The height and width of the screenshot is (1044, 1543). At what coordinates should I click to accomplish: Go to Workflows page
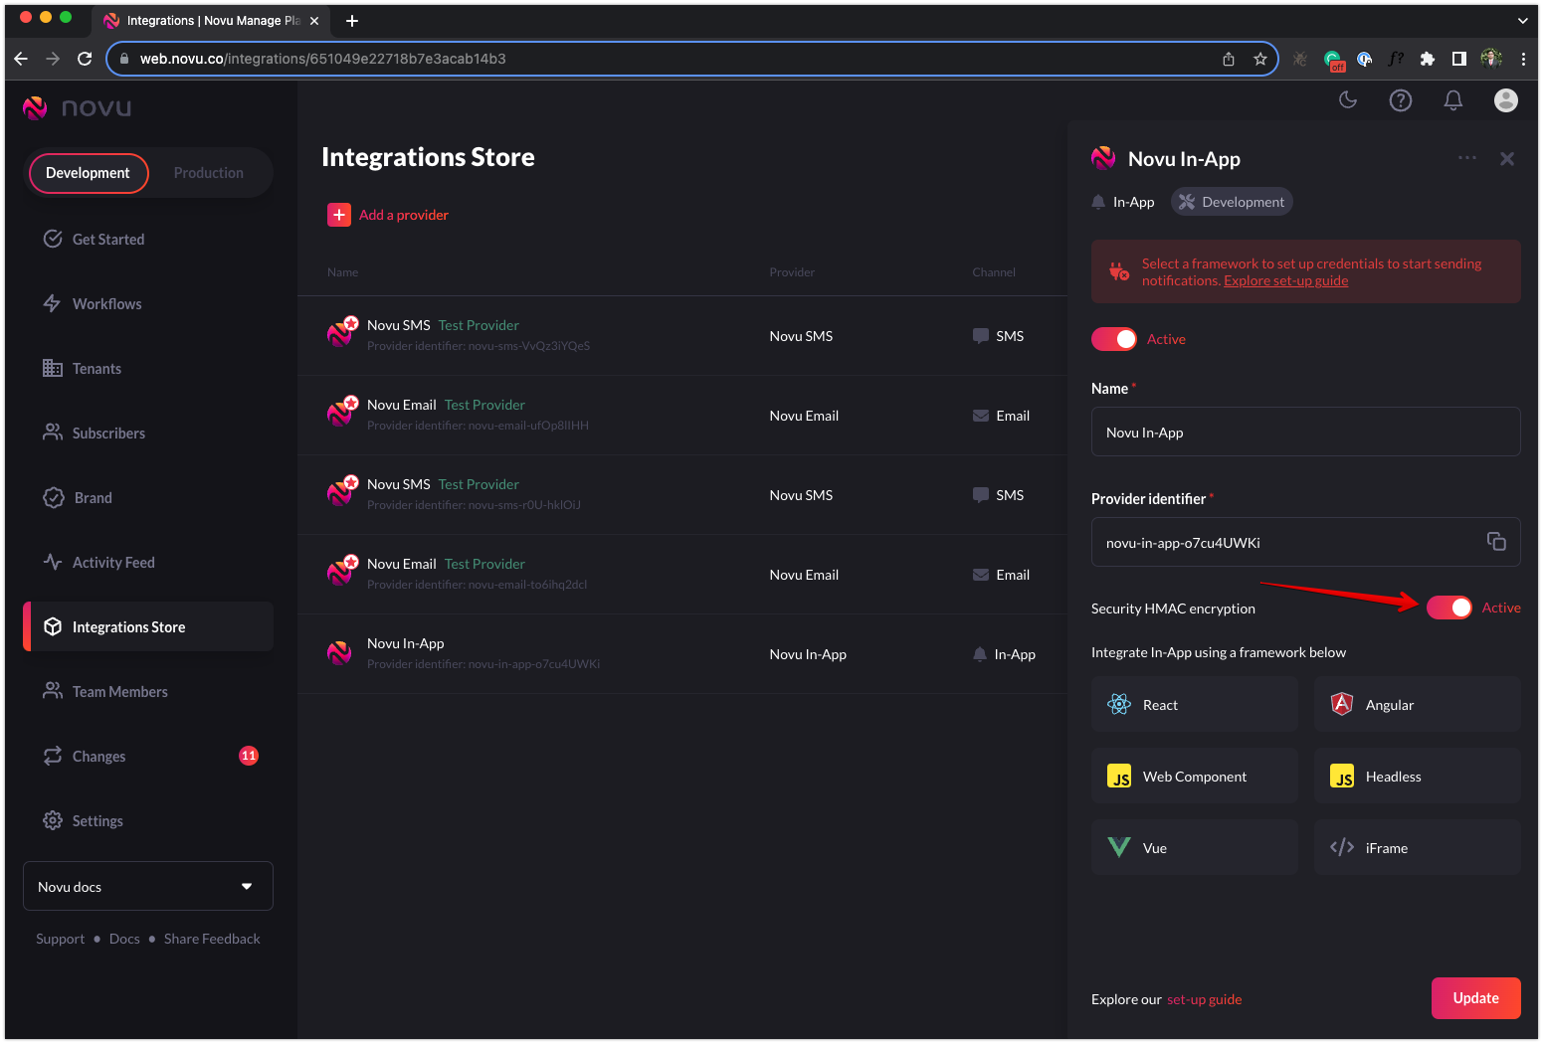[x=148, y=303]
